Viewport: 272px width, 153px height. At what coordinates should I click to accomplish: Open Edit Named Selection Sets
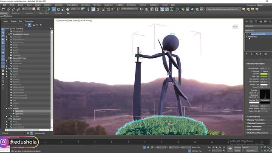point(118,9)
